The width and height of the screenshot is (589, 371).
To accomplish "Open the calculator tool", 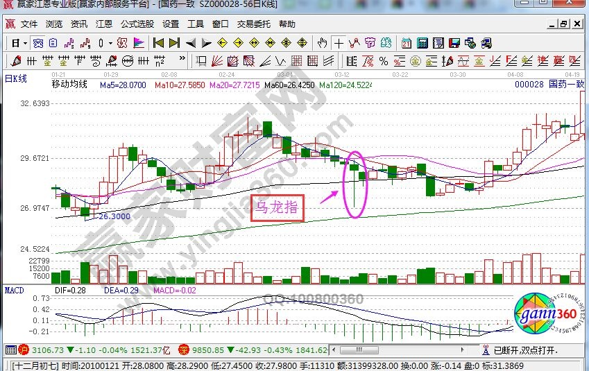I will coord(422,43).
